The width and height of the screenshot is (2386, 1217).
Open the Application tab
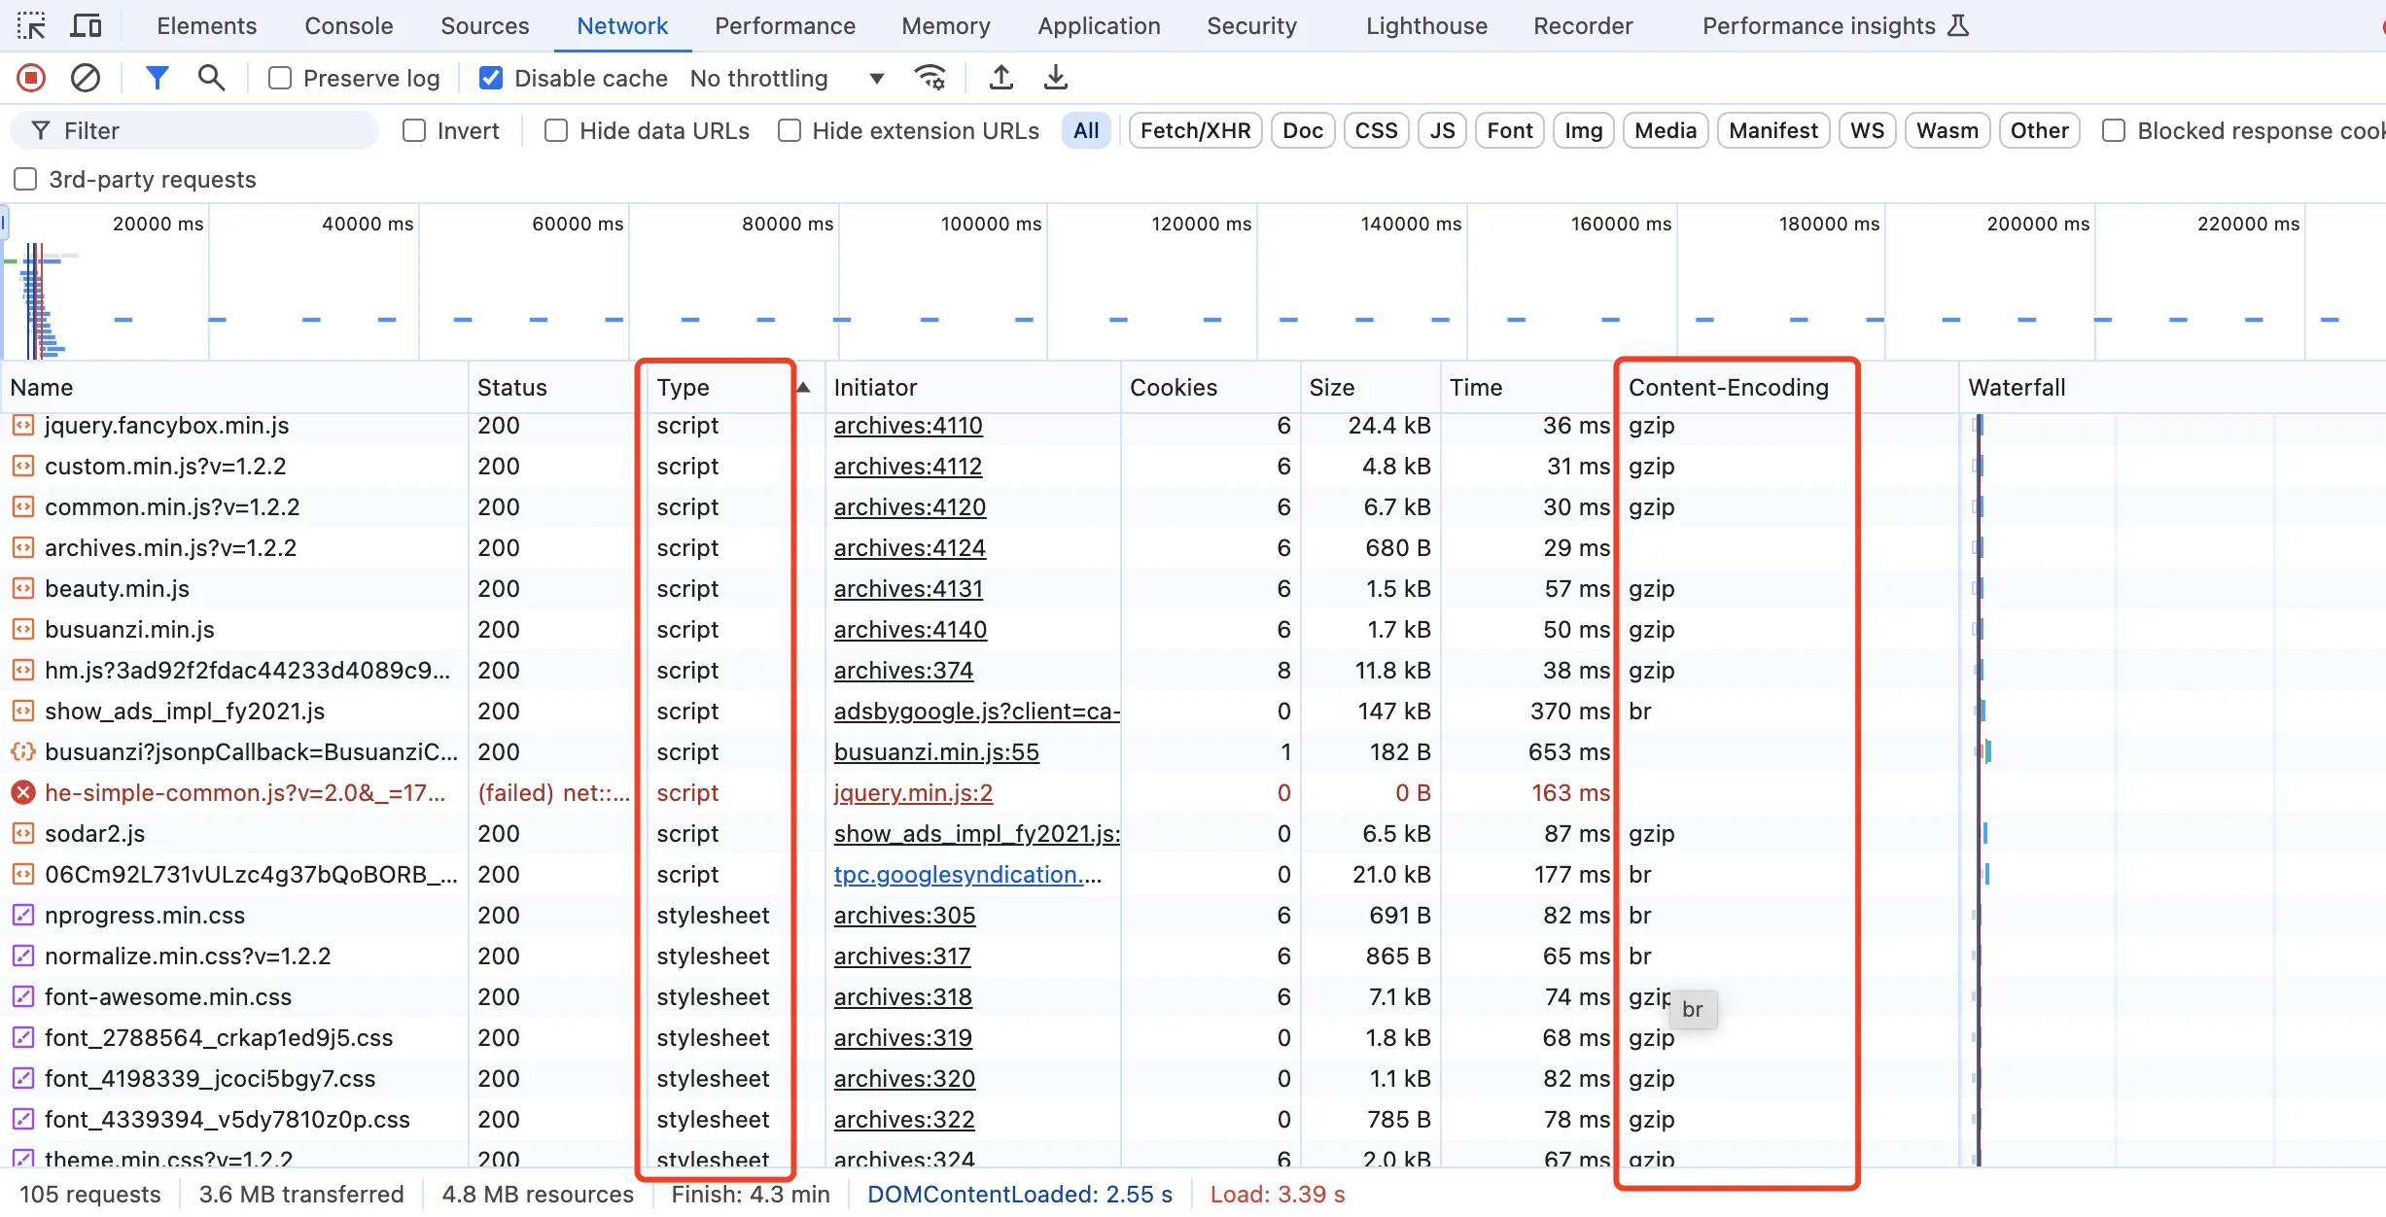click(x=1100, y=26)
